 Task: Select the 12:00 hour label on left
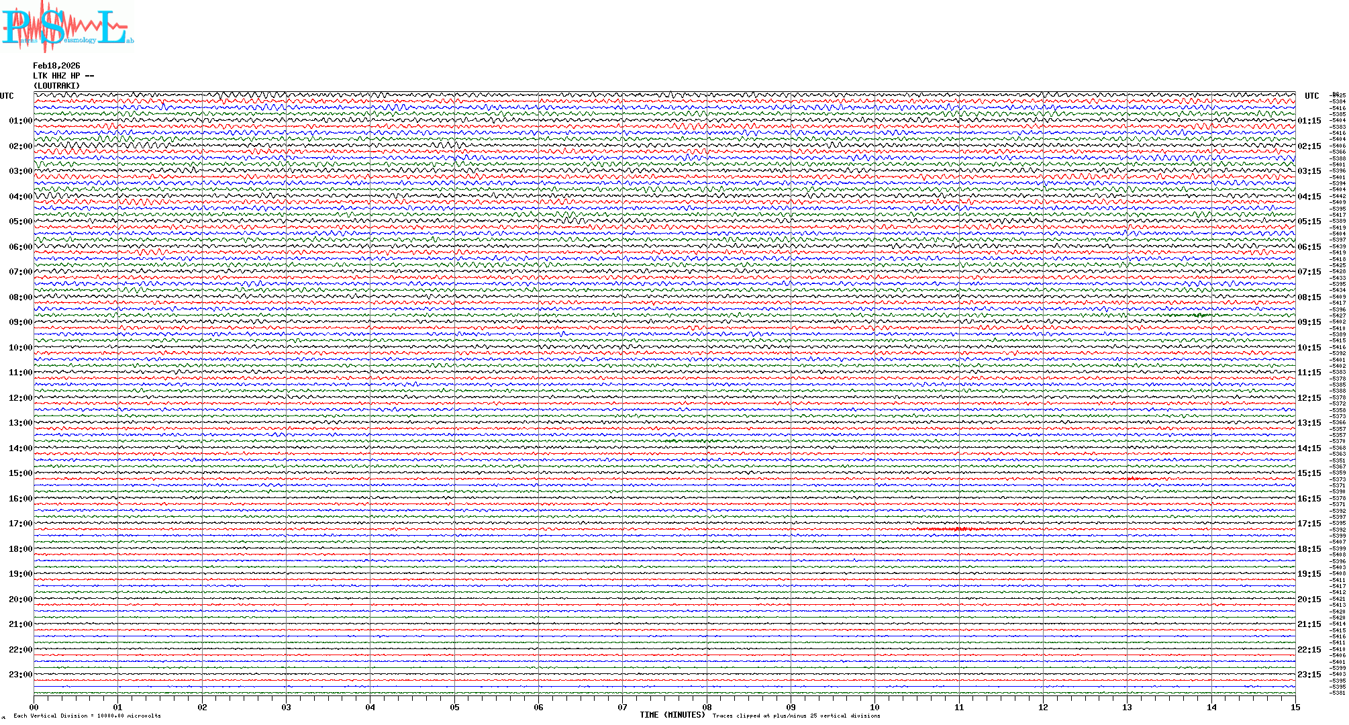click(x=20, y=398)
